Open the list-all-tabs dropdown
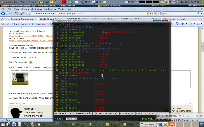Screen dimensions: 204x127 point(173,24)
